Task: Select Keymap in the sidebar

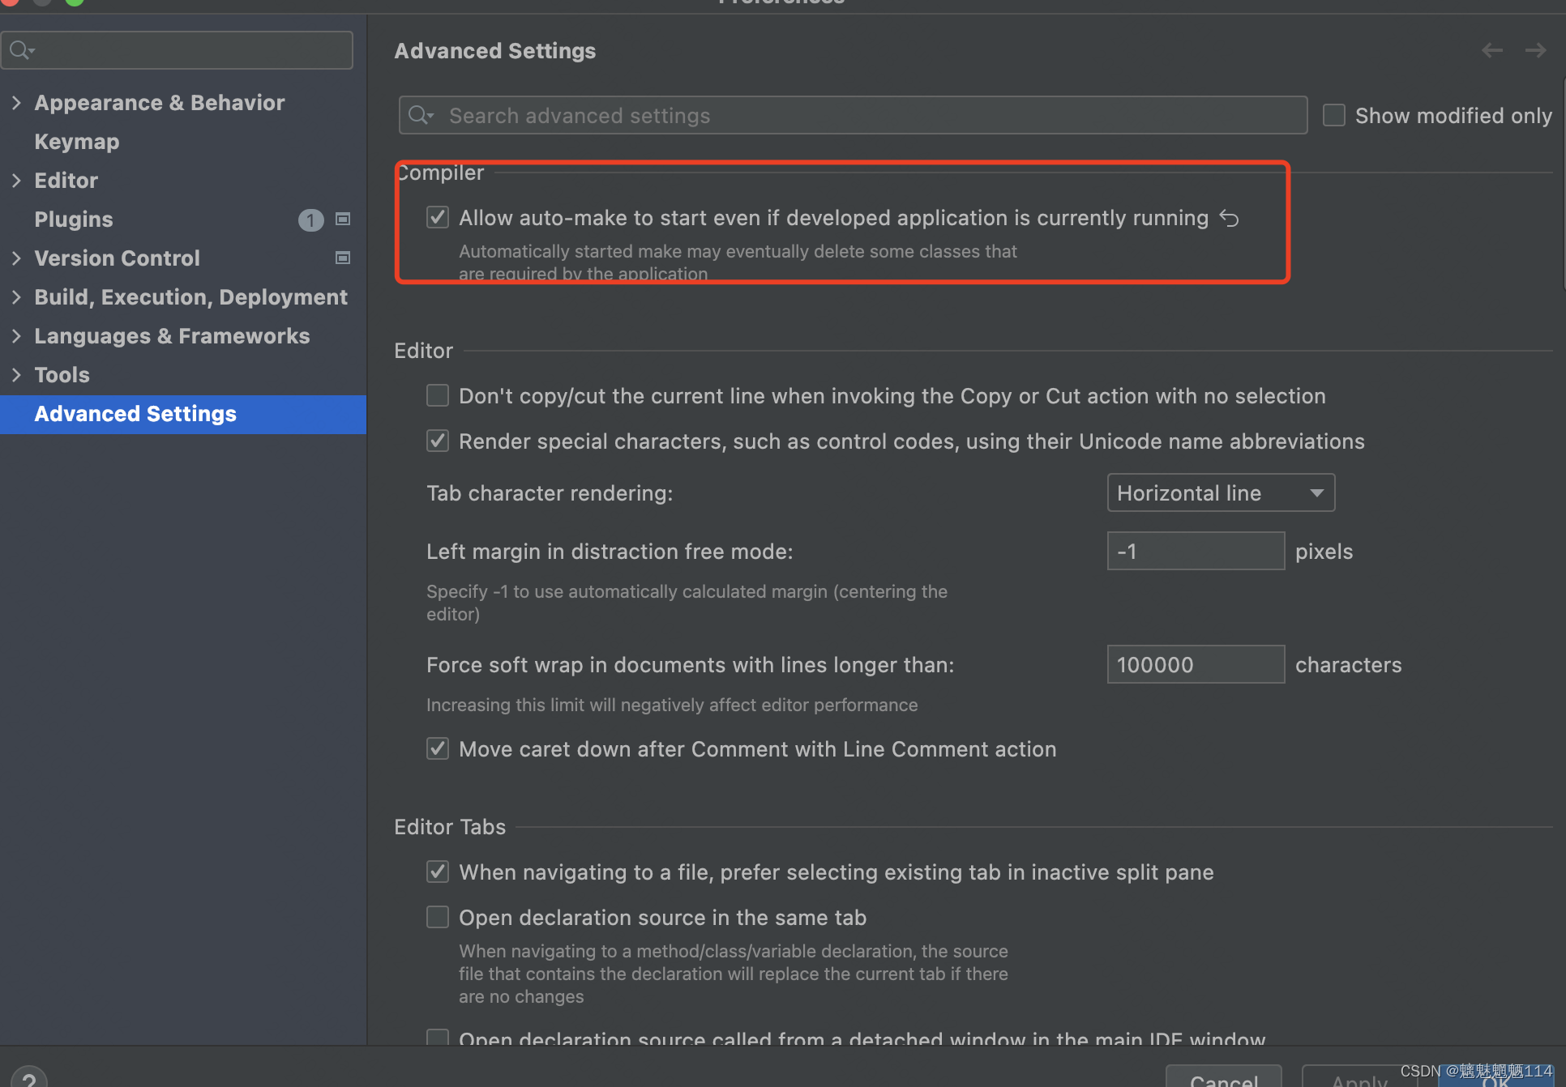Action: point(76,142)
